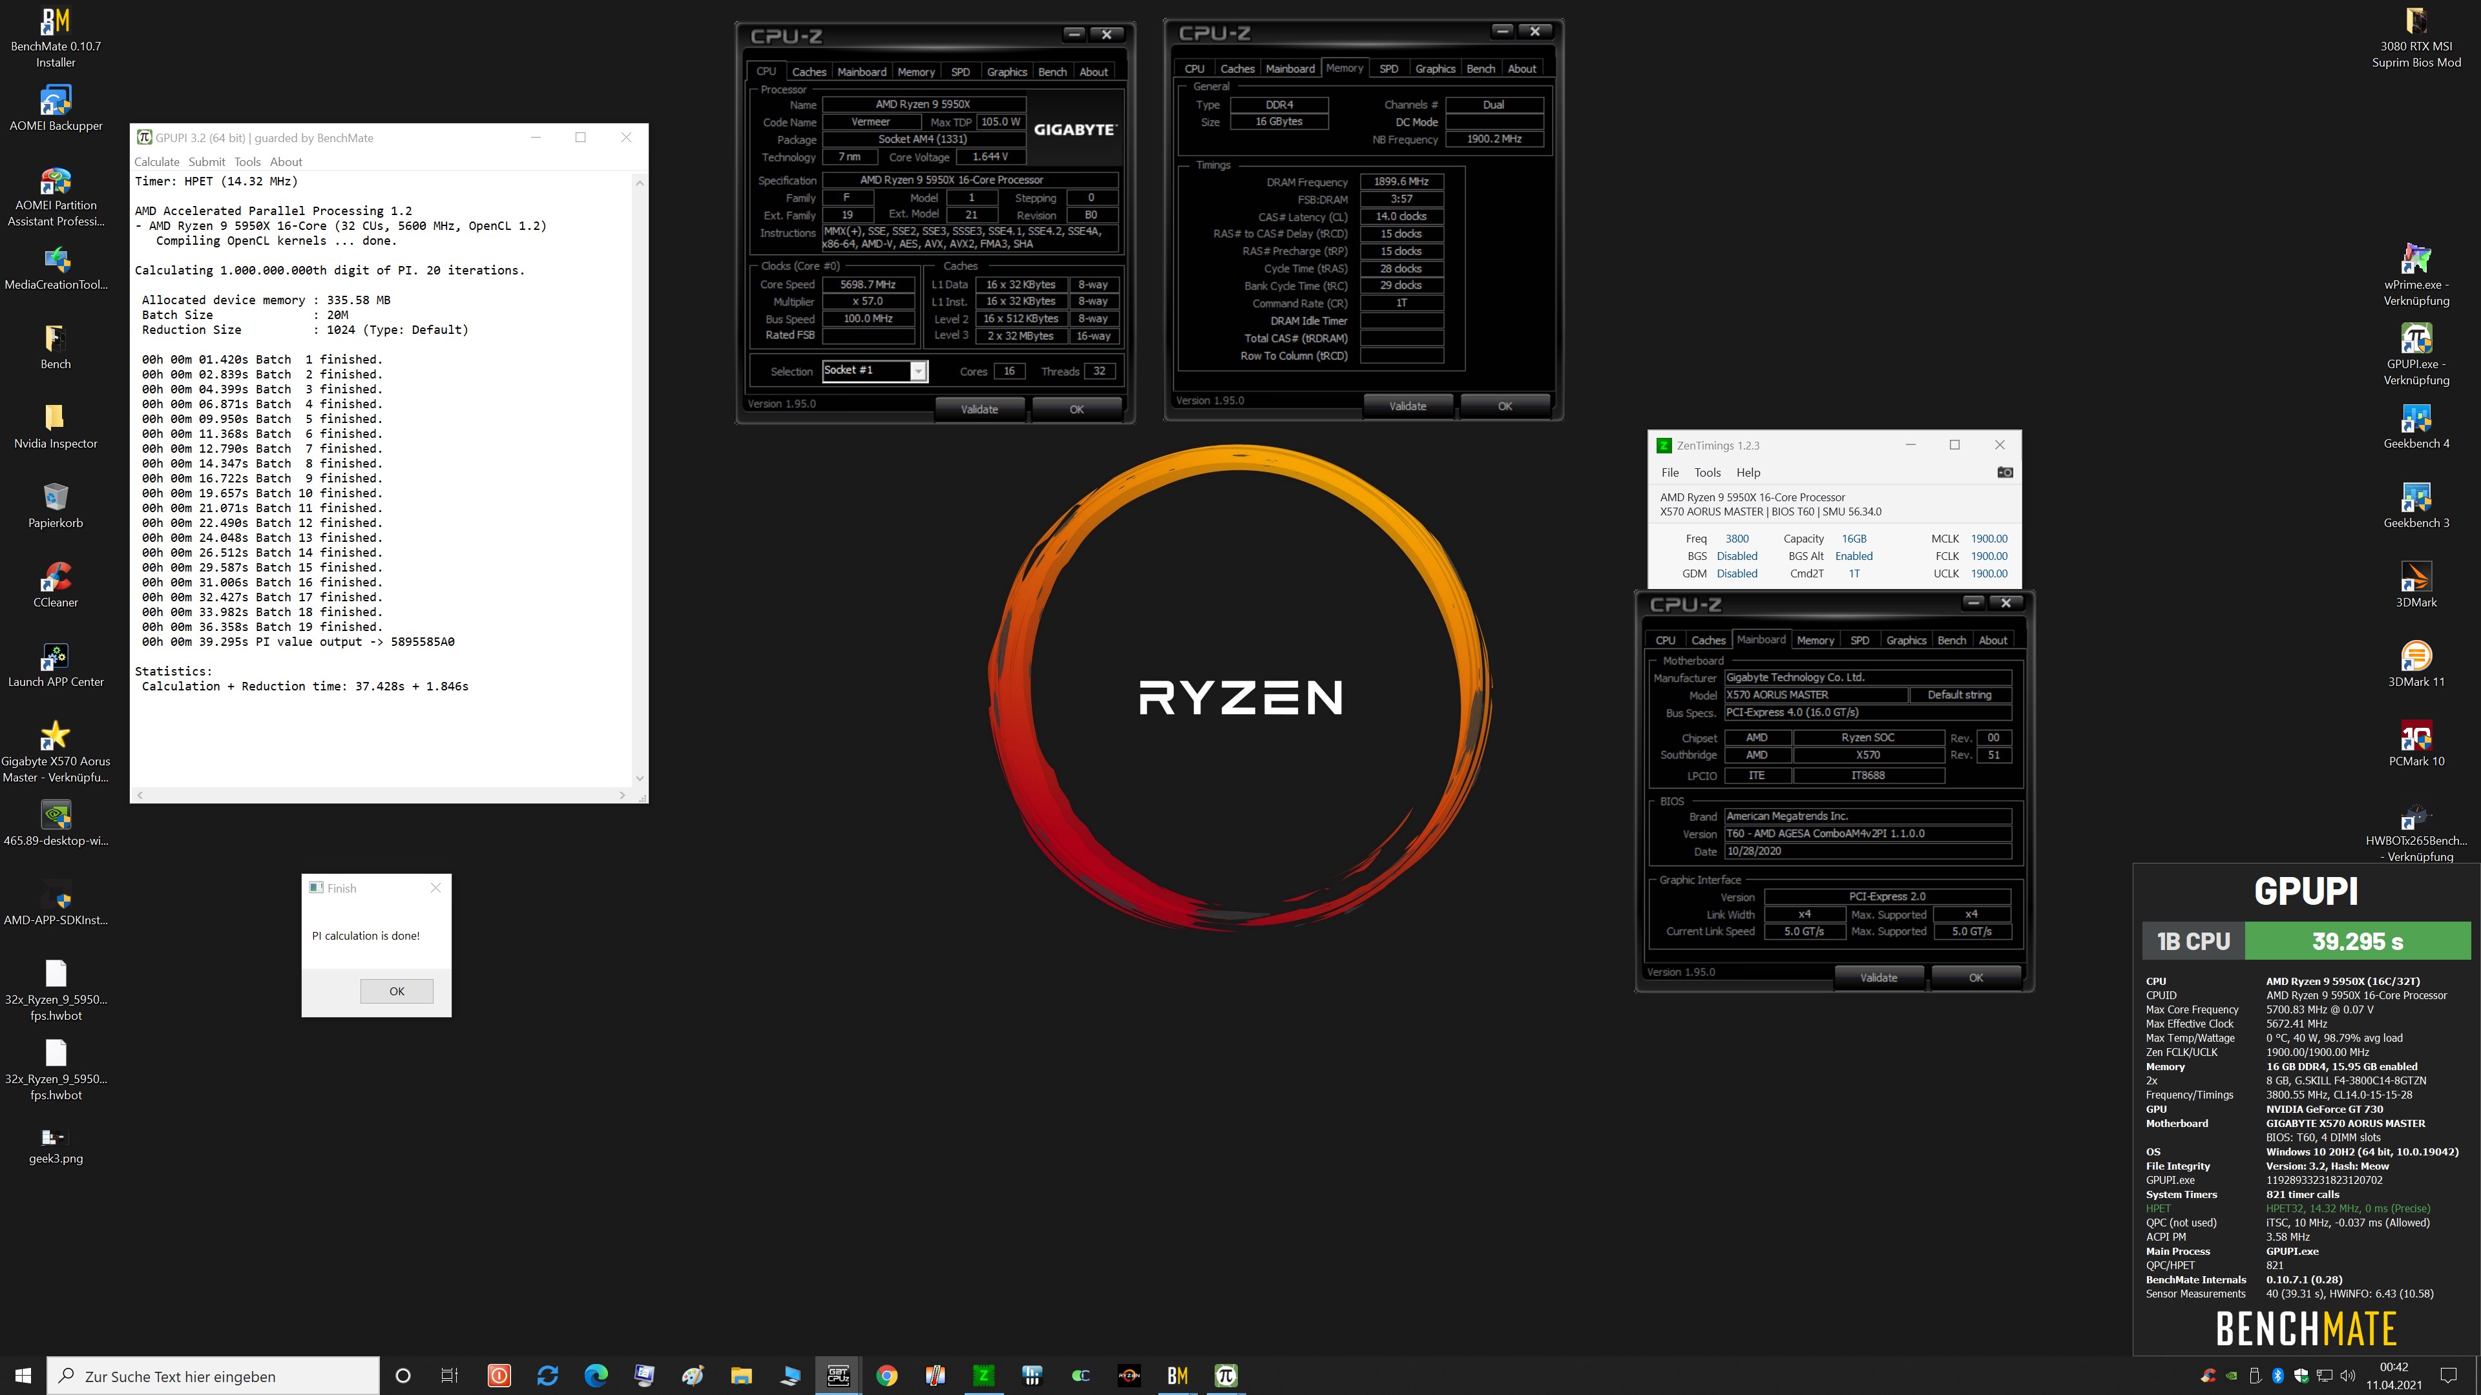The height and width of the screenshot is (1395, 2481).
Task: Click Google Chrome in the taskbar
Action: (886, 1376)
